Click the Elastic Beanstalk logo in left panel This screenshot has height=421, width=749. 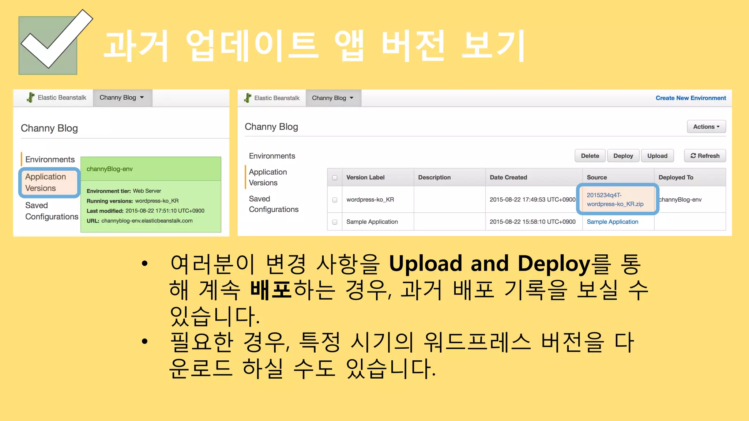pos(31,98)
